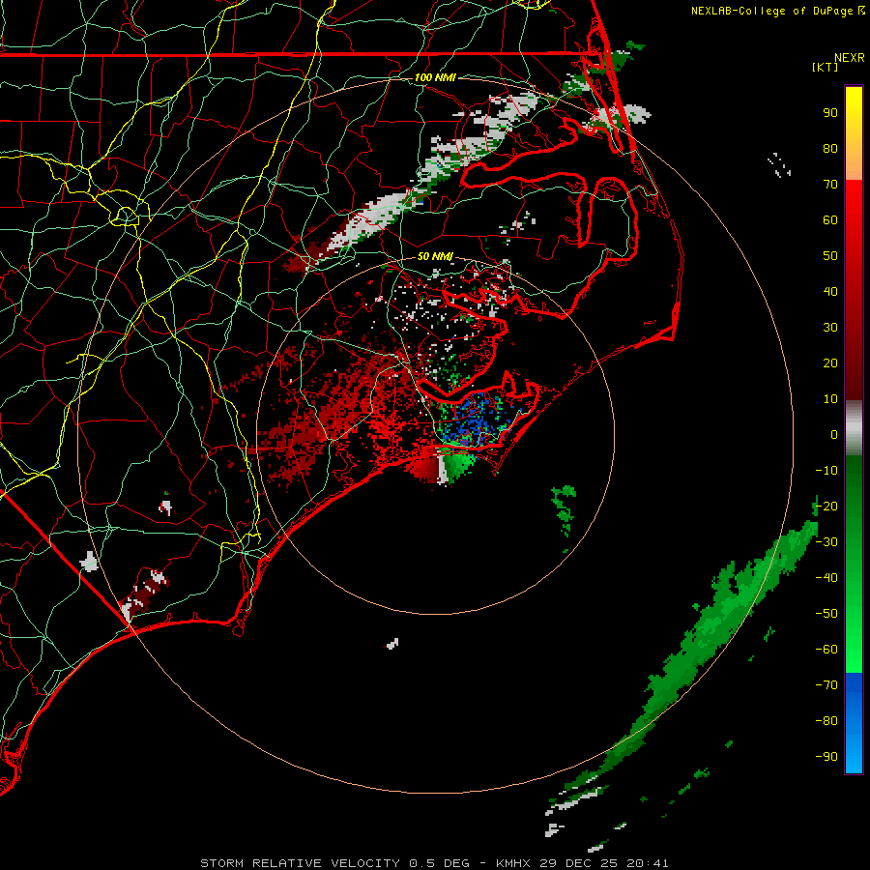Click the 20 legend value label
This screenshot has width=870, height=870.
(x=830, y=362)
